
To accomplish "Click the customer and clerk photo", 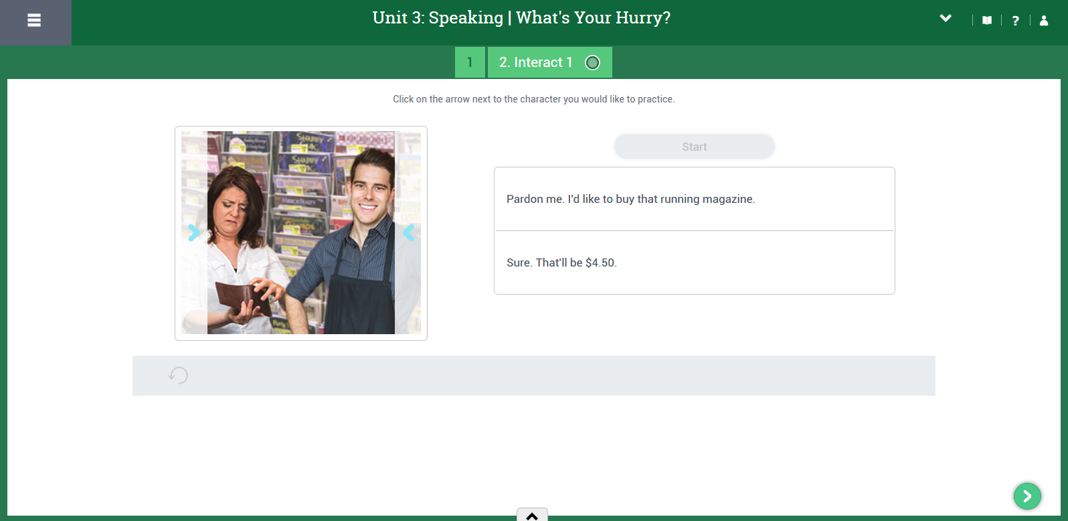I will tap(301, 232).
